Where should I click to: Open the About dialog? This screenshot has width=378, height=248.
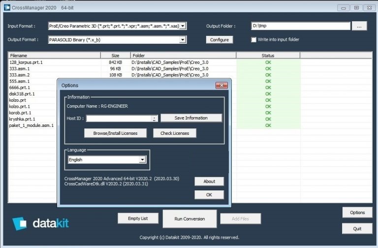209,181
